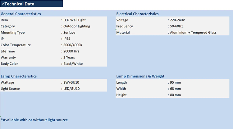Select the 'LED Wall Light' value
This screenshot has width=233, height=129.
(x=75, y=20)
